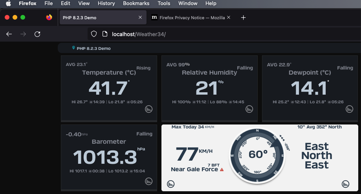Click the Rising trend on Temperature card
The image size is (361, 194).
tap(143, 68)
